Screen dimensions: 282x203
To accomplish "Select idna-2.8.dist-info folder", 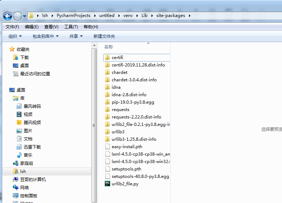I will (126, 95).
